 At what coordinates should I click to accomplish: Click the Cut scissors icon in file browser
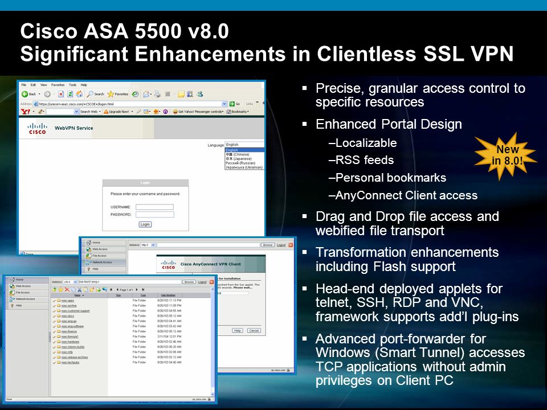point(80,290)
